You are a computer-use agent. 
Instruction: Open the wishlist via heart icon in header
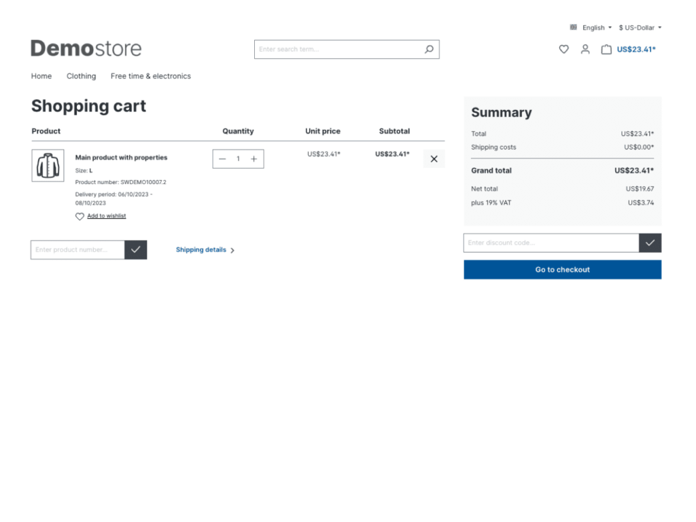coord(563,49)
